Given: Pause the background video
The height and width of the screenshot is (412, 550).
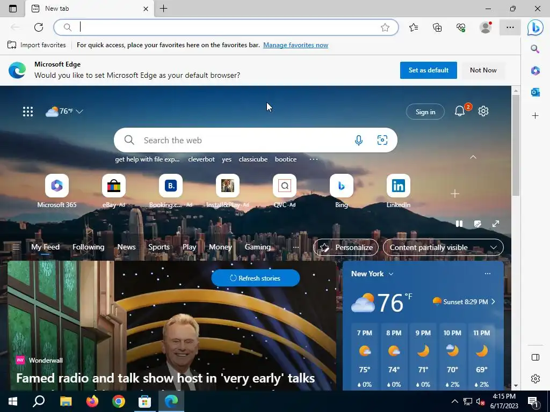Looking at the screenshot, I should click(x=459, y=224).
